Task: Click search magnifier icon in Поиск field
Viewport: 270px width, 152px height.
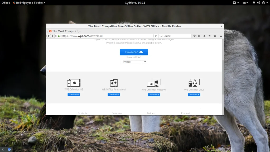Action: 161,36
